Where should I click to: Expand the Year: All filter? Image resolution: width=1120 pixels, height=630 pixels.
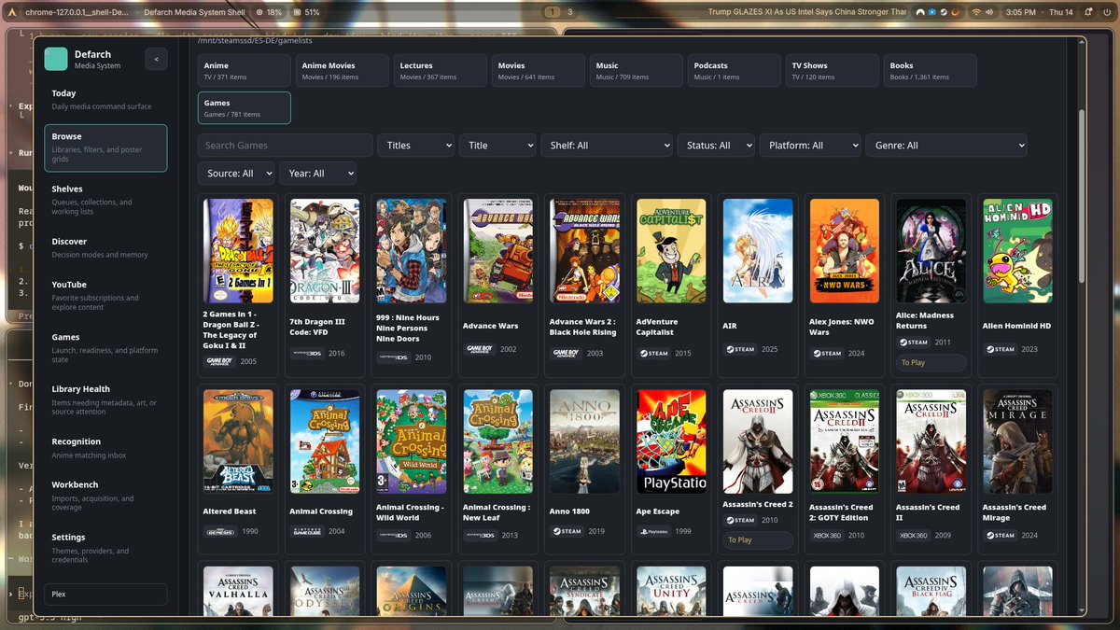pyautogui.click(x=317, y=174)
